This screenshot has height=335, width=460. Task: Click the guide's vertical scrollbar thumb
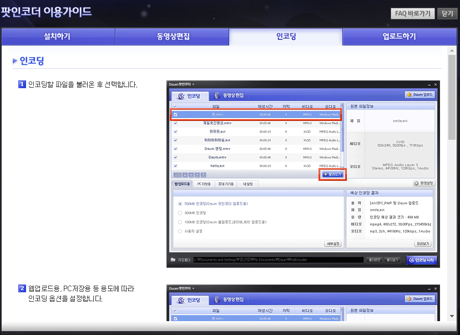[x=452, y=97]
